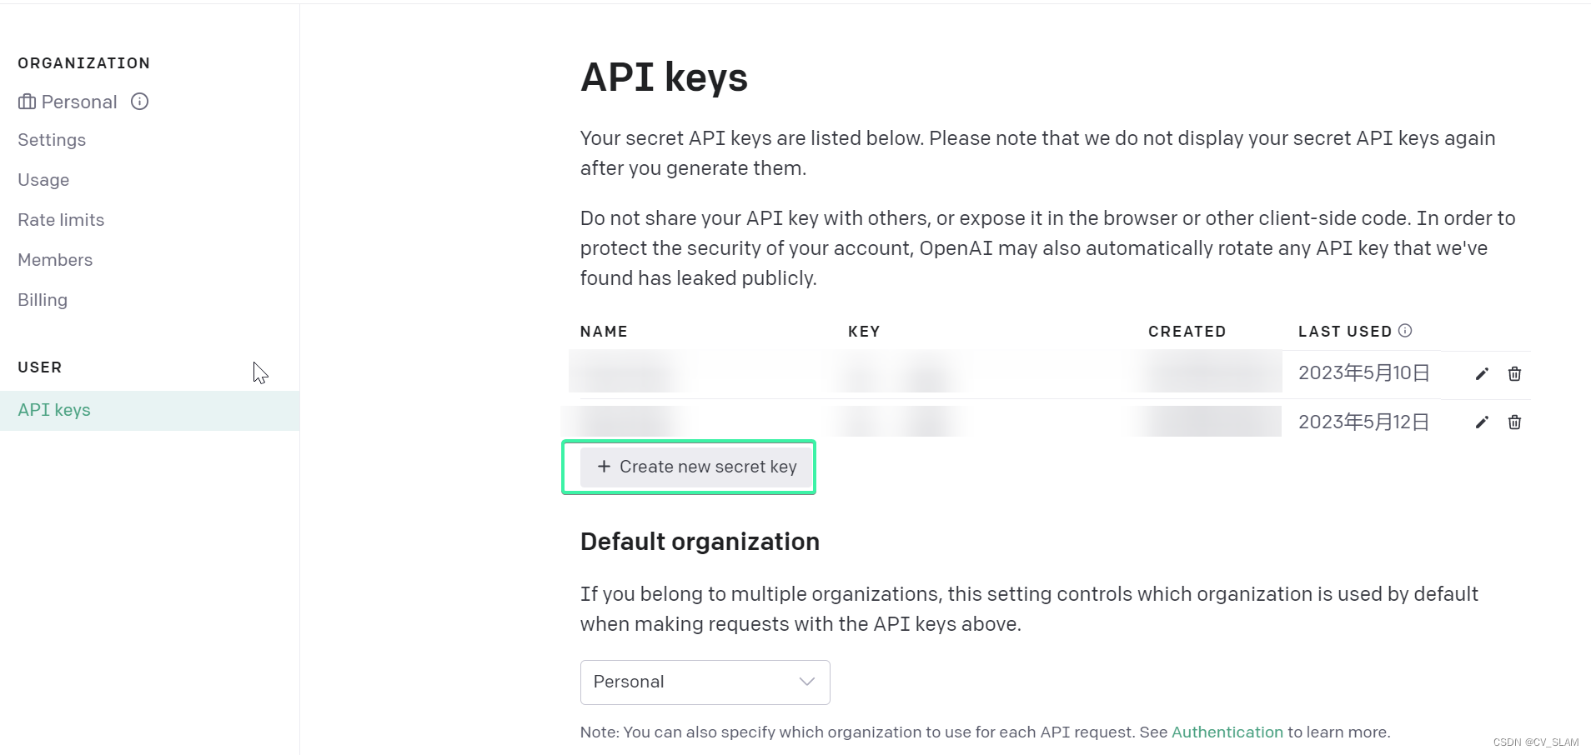Click the chevron arrow in Personal dropdown
This screenshot has width=1591, height=755.
tap(806, 682)
